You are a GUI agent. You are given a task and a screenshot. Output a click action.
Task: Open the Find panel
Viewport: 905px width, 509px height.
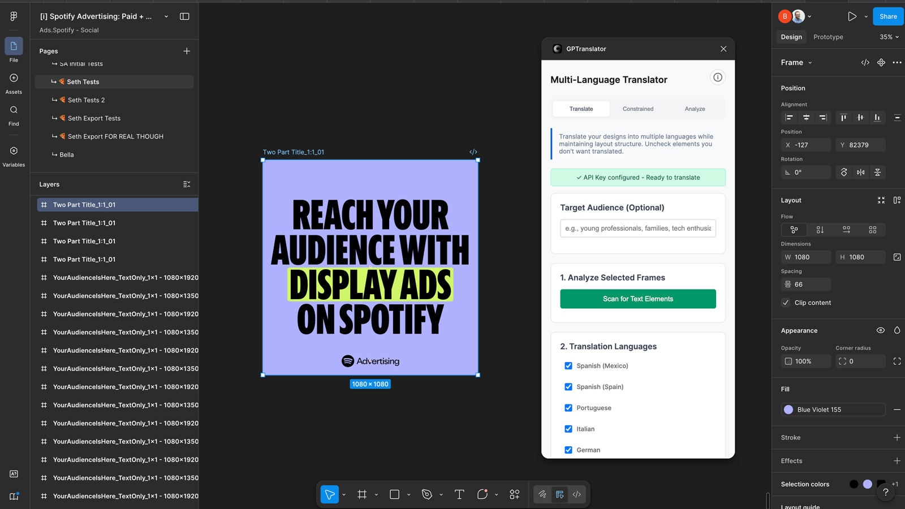point(14,115)
